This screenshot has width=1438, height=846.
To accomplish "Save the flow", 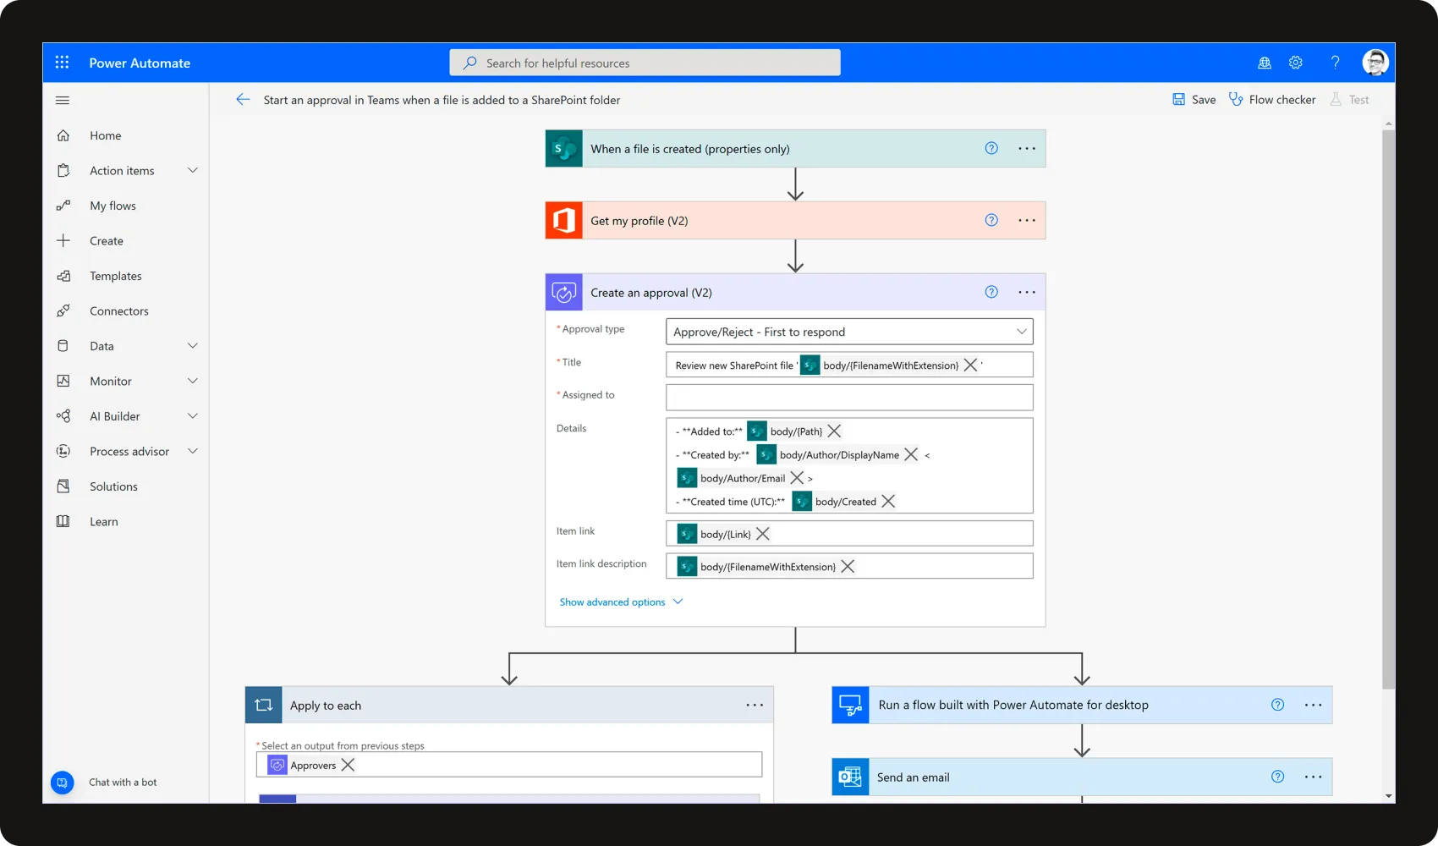I will click(x=1194, y=99).
